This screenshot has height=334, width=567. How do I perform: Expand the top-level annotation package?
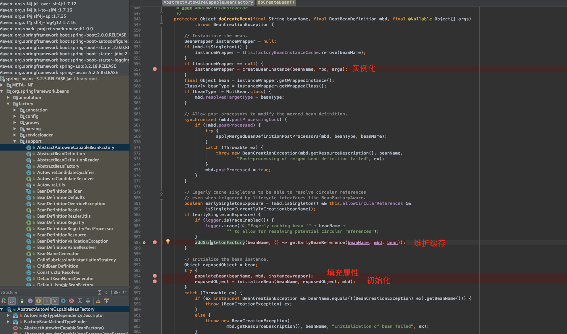8,97
